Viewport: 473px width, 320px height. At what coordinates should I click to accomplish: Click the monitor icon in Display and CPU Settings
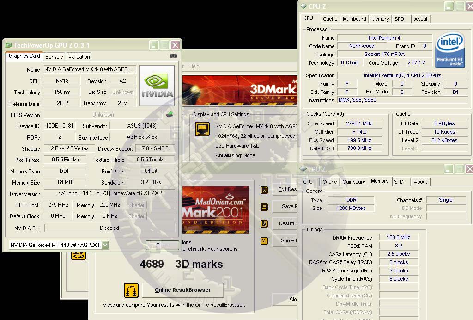[x=202, y=129]
